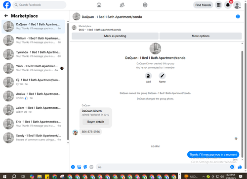Open the more actions plus icon
The width and height of the screenshot is (247, 179).
pyautogui.click(x=73, y=167)
